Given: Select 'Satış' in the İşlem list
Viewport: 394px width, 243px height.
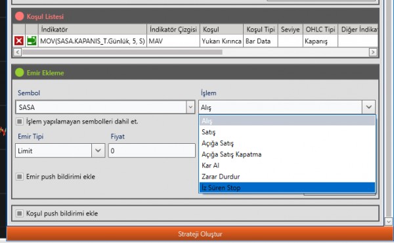Looking at the screenshot, I should (x=287, y=132).
